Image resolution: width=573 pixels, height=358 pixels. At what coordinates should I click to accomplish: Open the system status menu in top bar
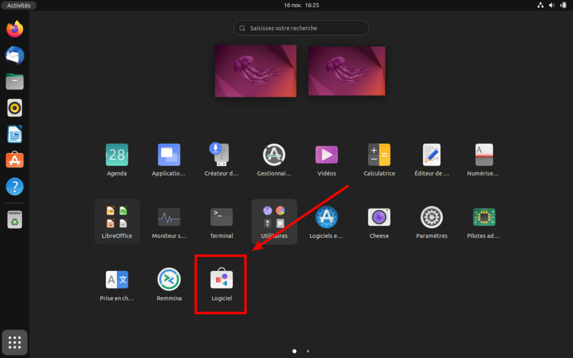coord(552,5)
